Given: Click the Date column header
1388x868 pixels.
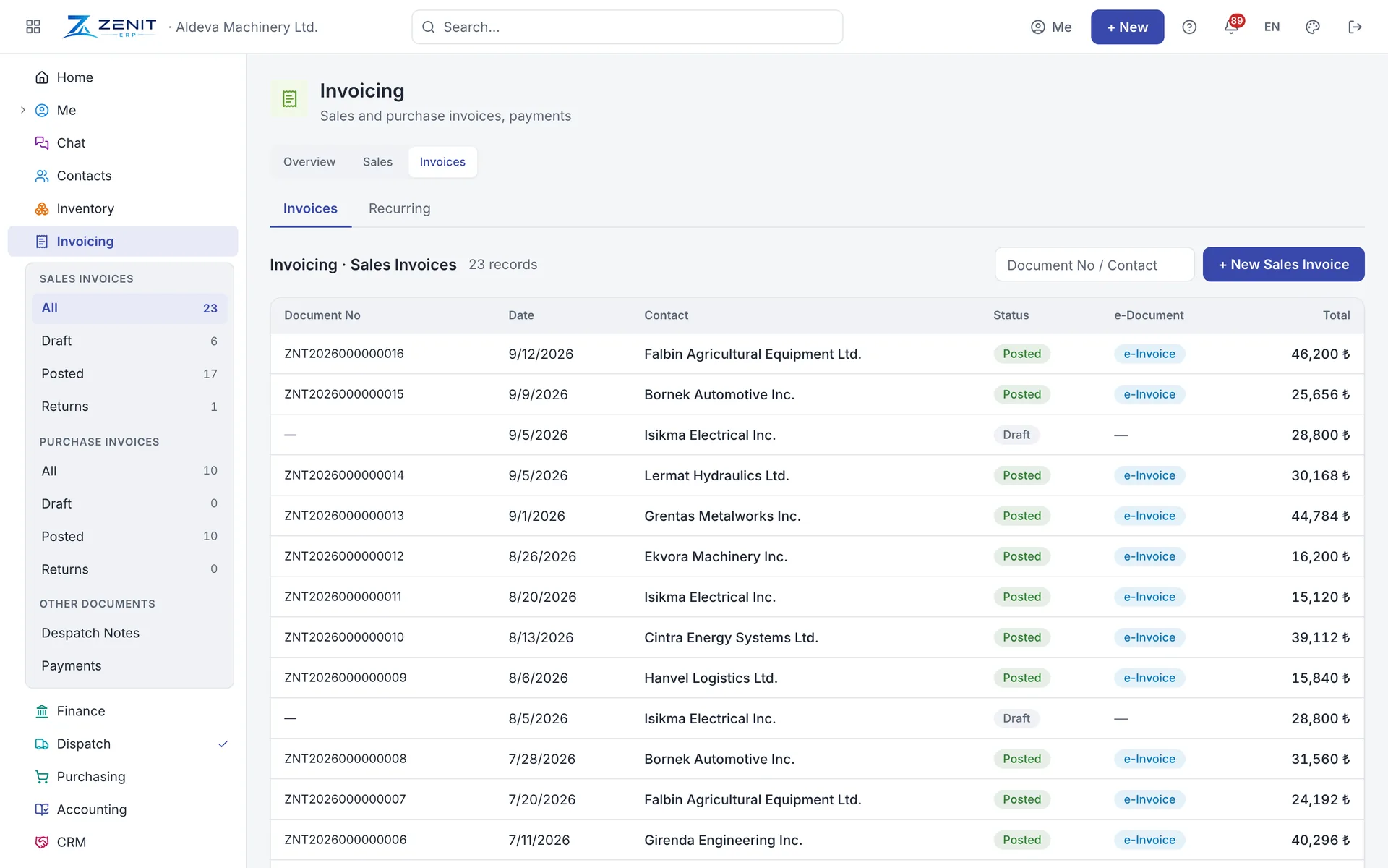Looking at the screenshot, I should pos(520,315).
